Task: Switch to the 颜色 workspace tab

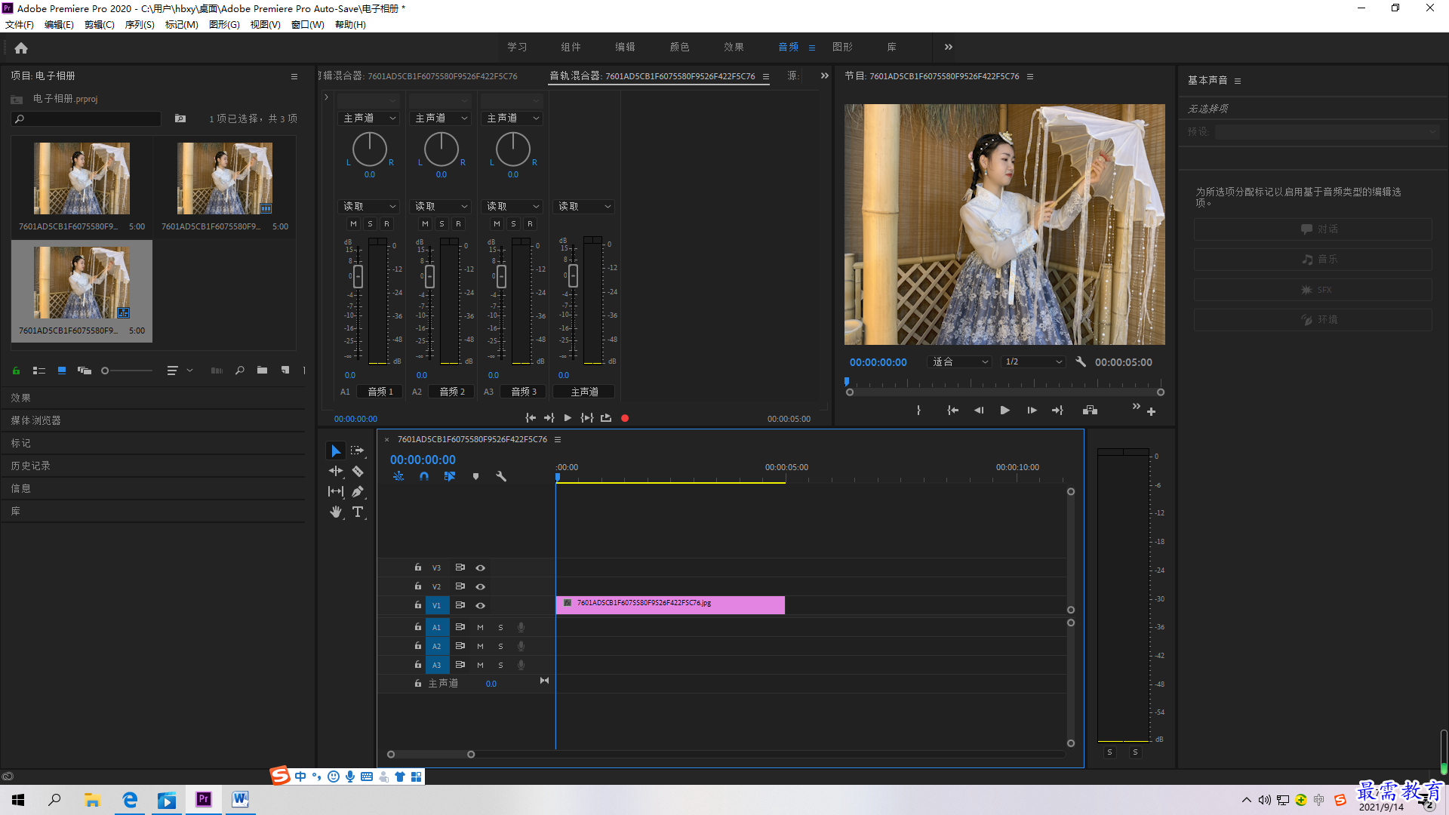Action: (679, 47)
